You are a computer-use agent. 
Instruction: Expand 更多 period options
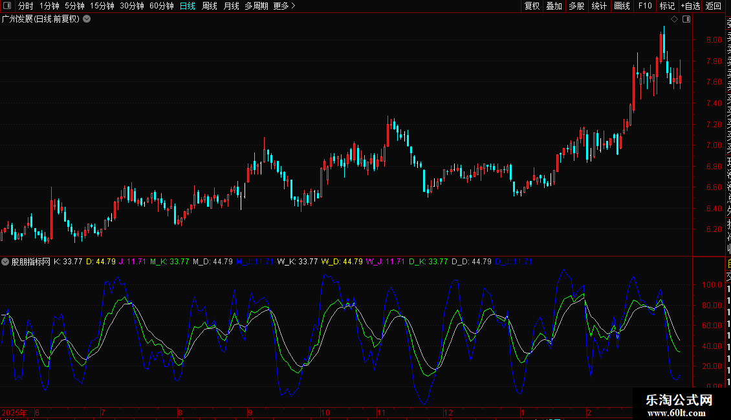coord(284,6)
